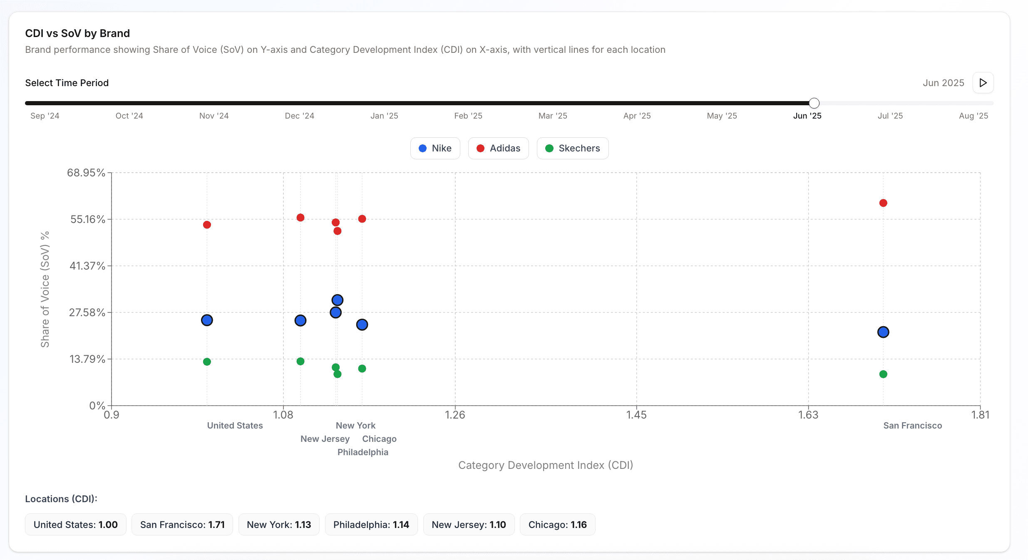Click the 'New Jersey' x-axis label

click(x=325, y=439)
